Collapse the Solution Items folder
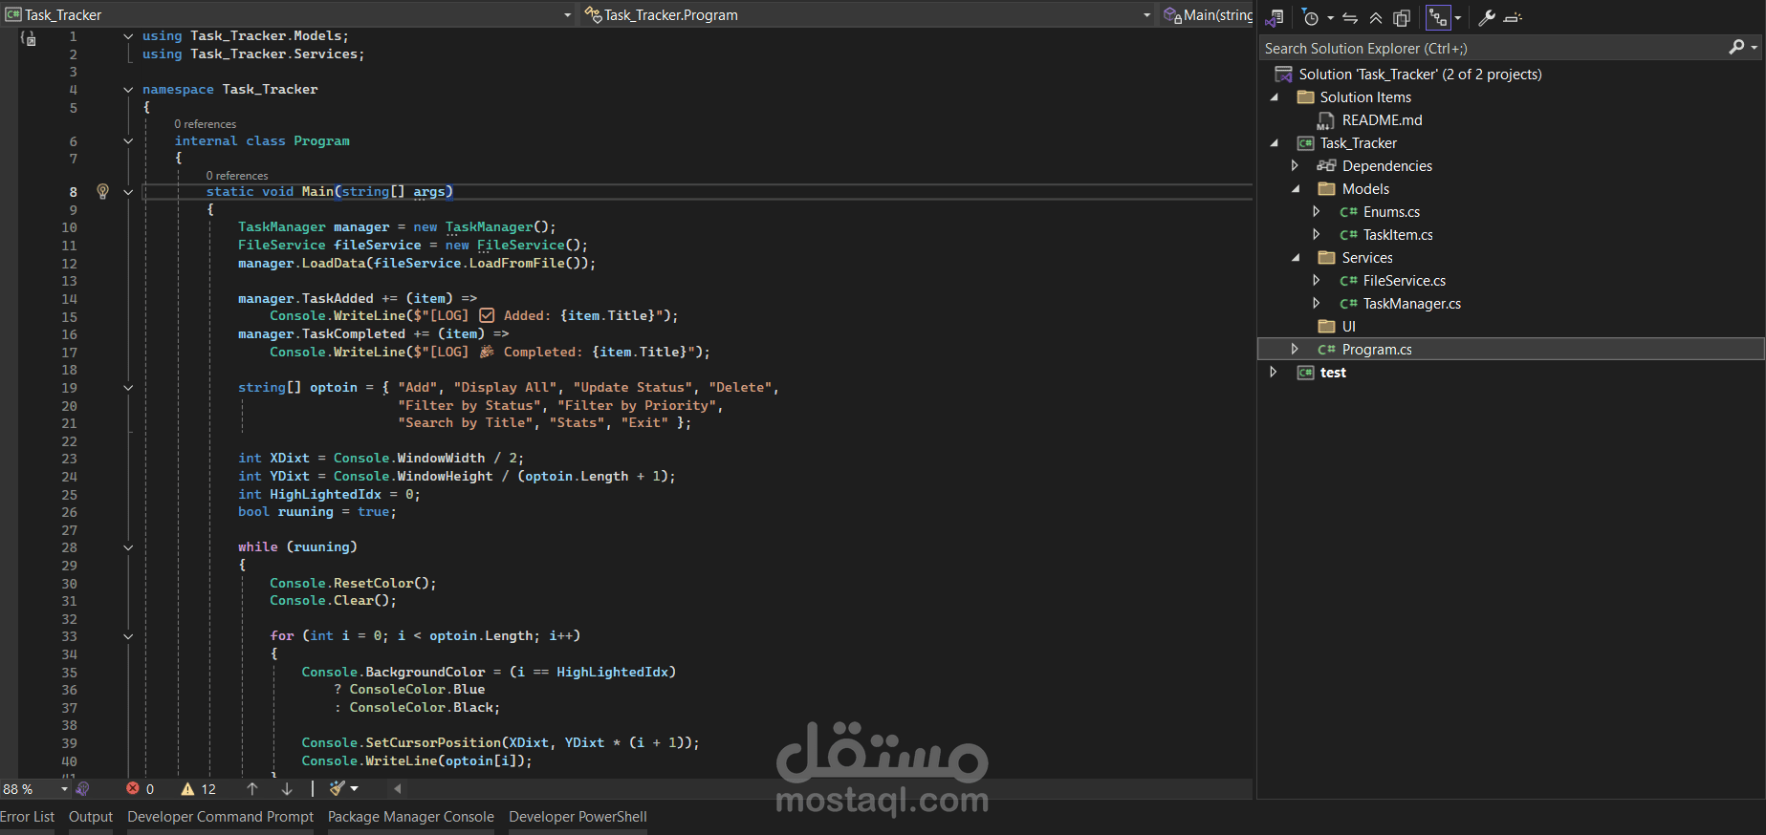 [x=1274, y=97]
